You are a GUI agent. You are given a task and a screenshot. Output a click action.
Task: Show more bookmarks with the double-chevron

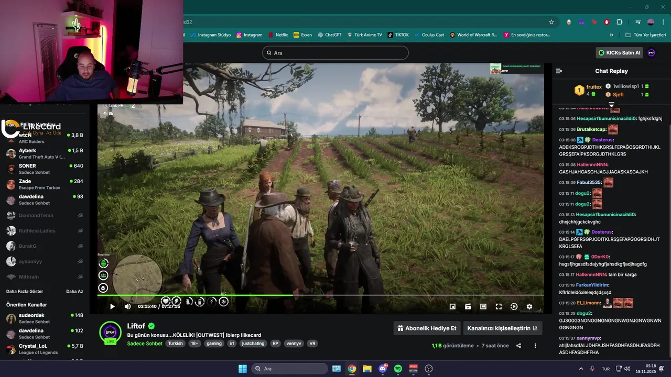(611, 35)
